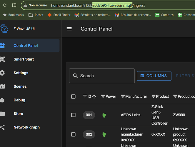This screenshot has width=195, height=147.
Task: Click the Z-Wave JS UI logo
Action: (x=4, y=29)
